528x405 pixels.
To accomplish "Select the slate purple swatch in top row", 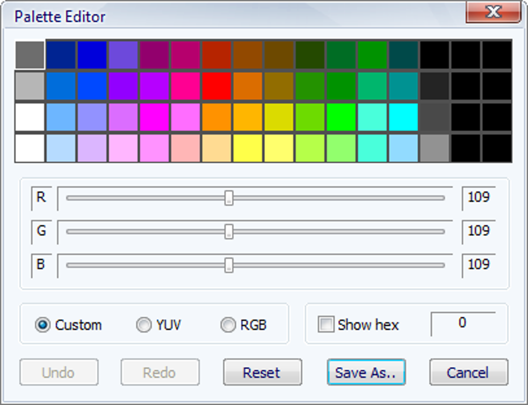I will point(123,55).
